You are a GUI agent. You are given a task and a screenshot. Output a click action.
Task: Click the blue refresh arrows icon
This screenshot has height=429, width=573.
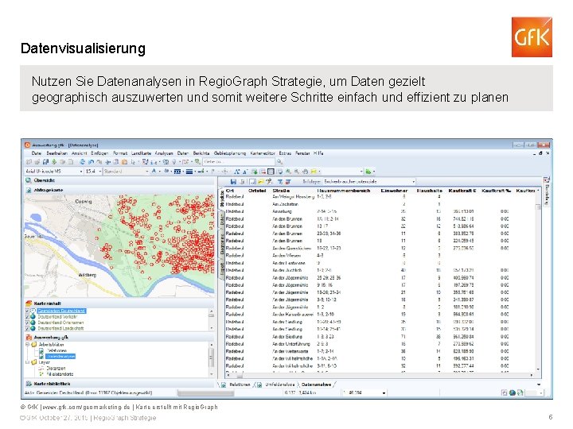(x=82, y=161)
